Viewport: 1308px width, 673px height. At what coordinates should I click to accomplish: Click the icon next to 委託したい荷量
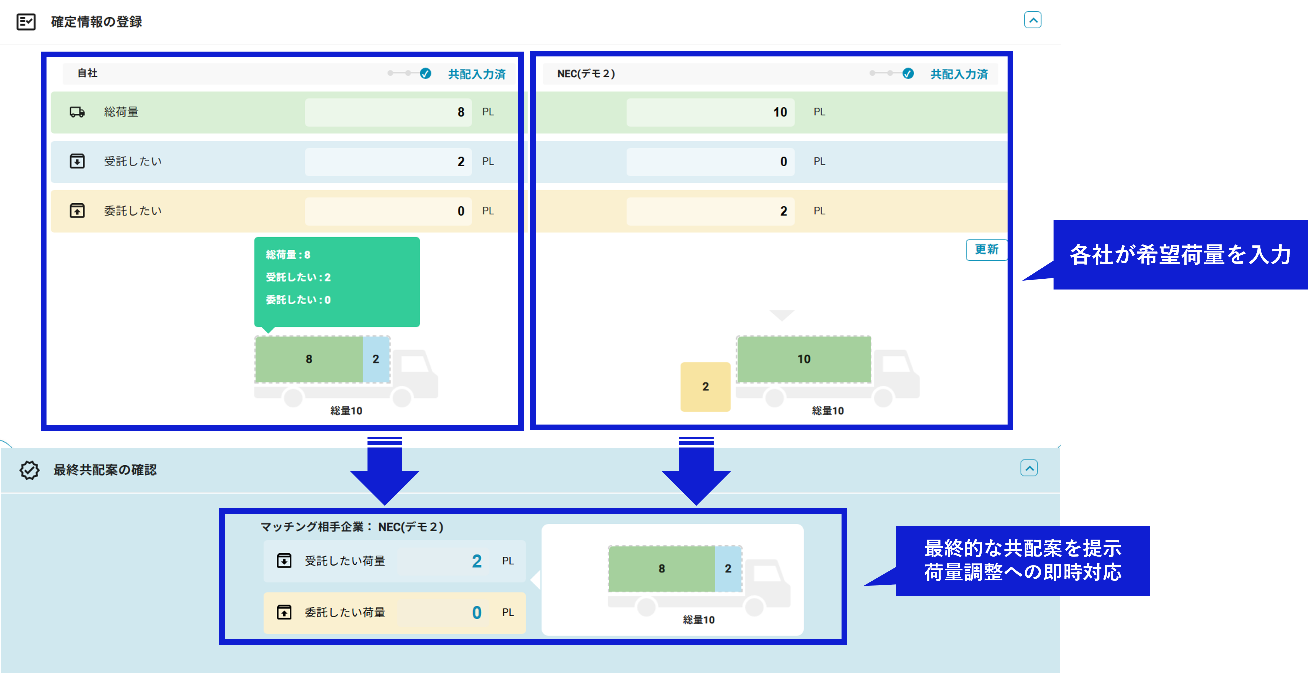pos(284,612)
